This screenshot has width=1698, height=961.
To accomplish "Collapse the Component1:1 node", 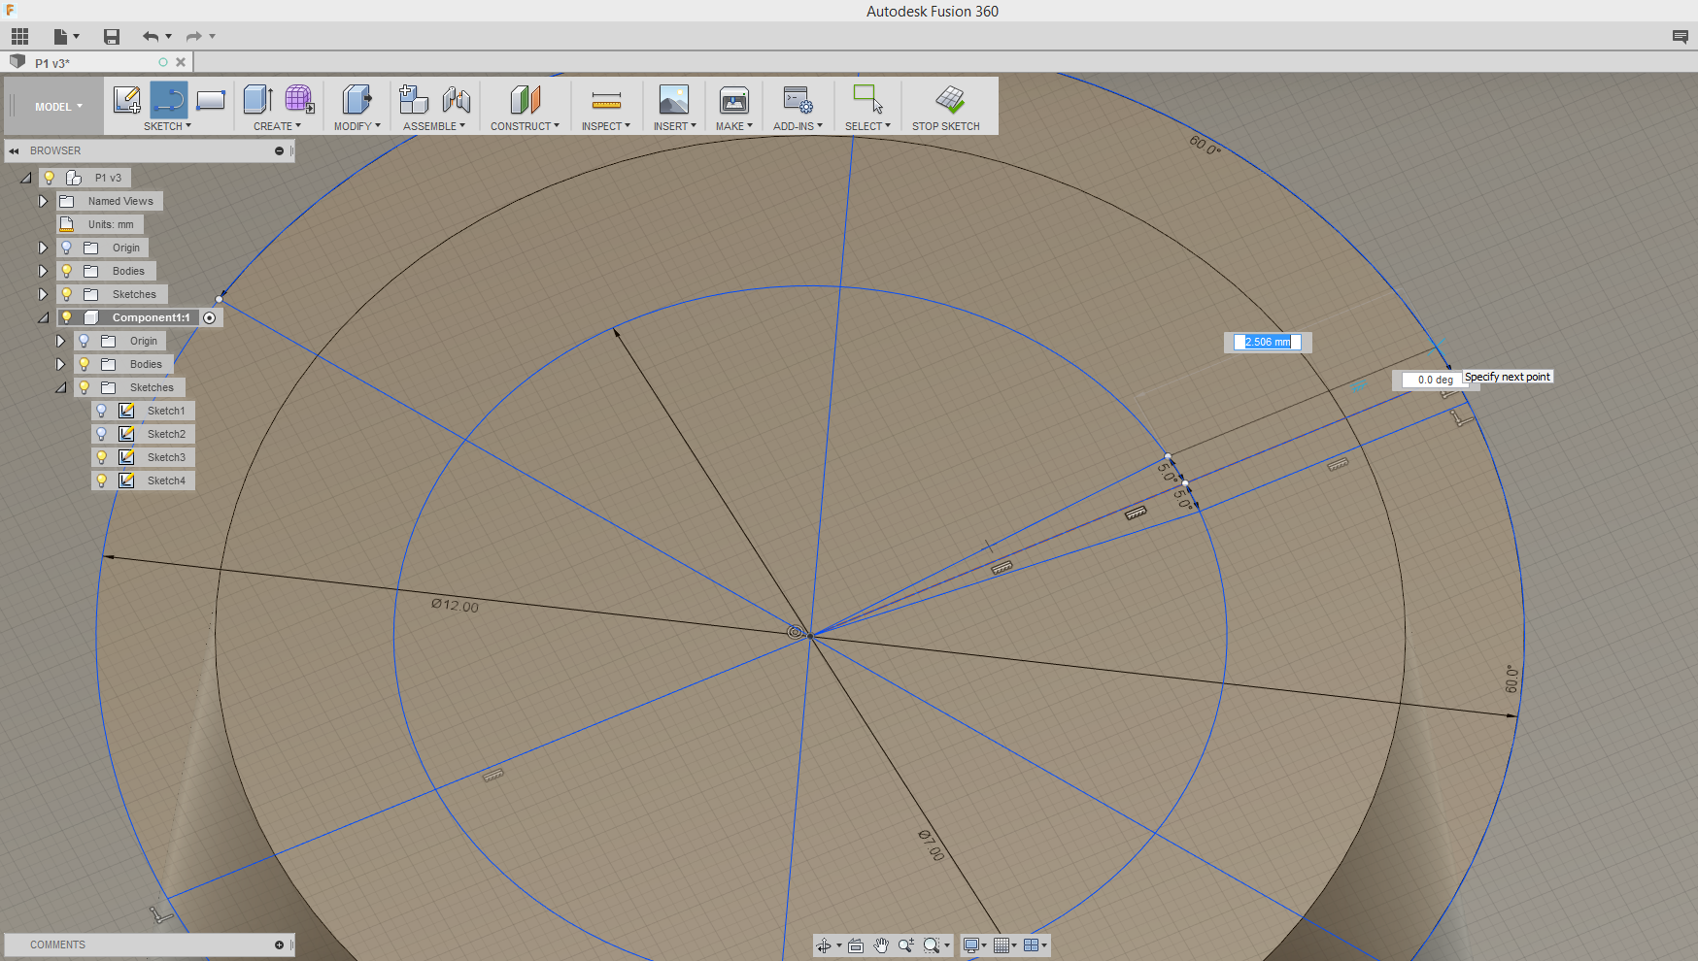I will click(x=43, y=317).
